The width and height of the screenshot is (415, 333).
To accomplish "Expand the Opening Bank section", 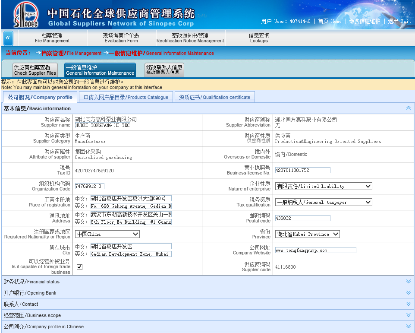I will pos(408,293).
